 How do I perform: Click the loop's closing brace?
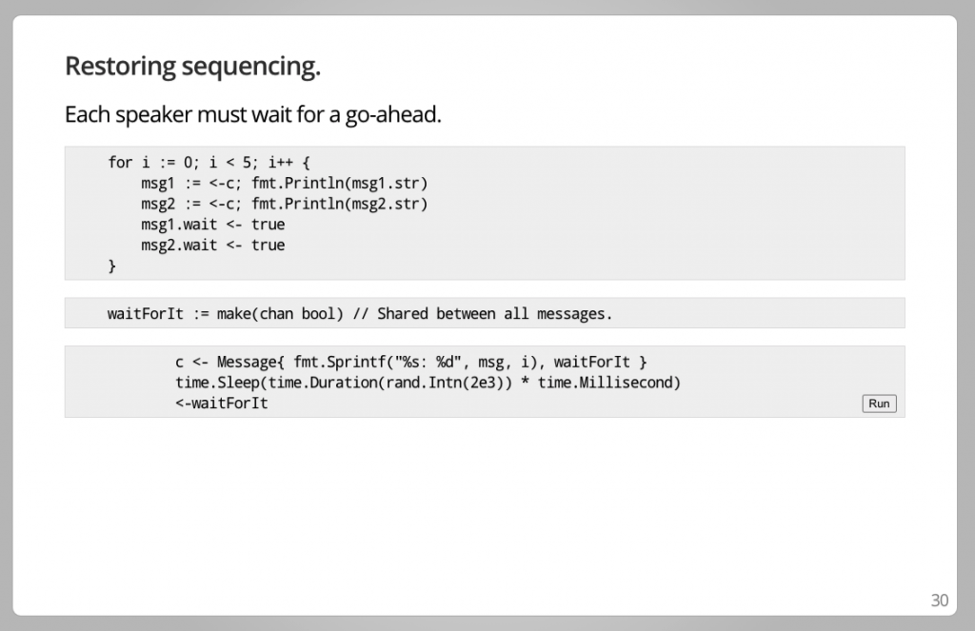(112, 266)
